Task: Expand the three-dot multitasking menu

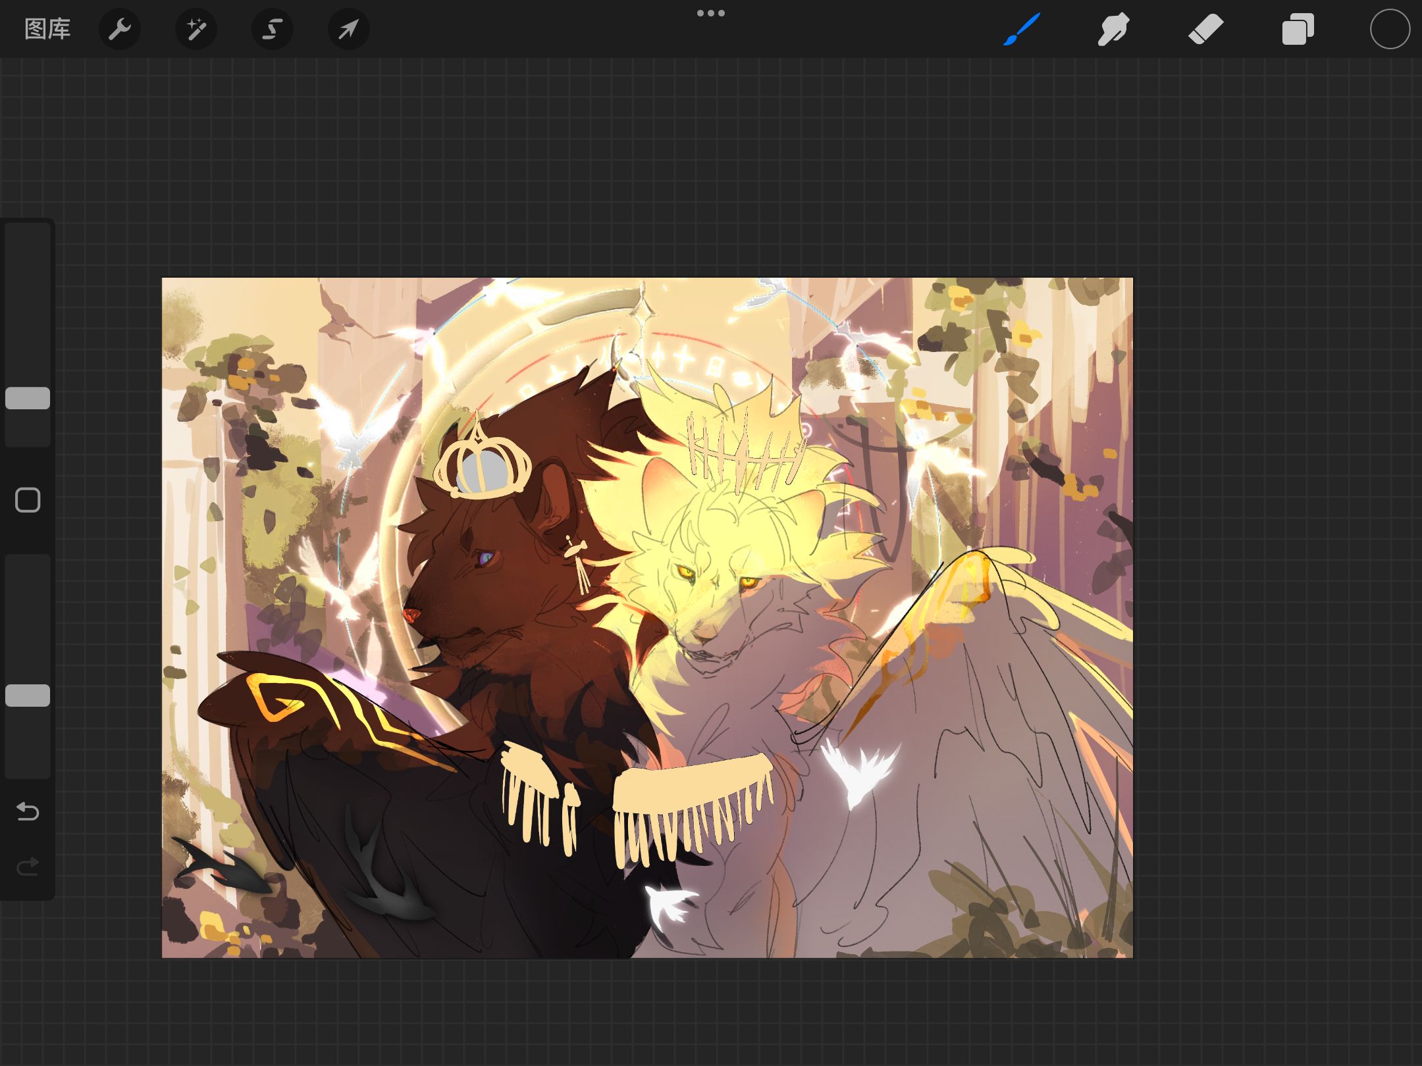Action: (711, 13)
